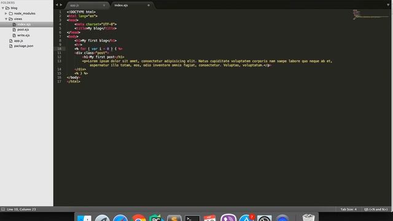Place cursor in the for loop line
The image size is (393, 221).
[x=98, y=49]
